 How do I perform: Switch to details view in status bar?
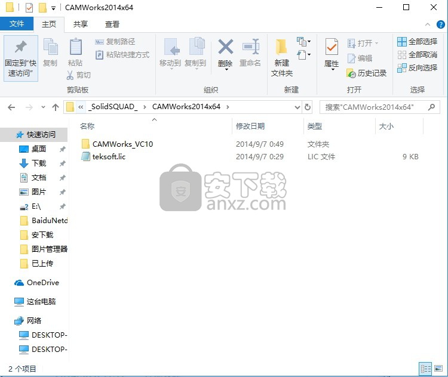point(425,369)
